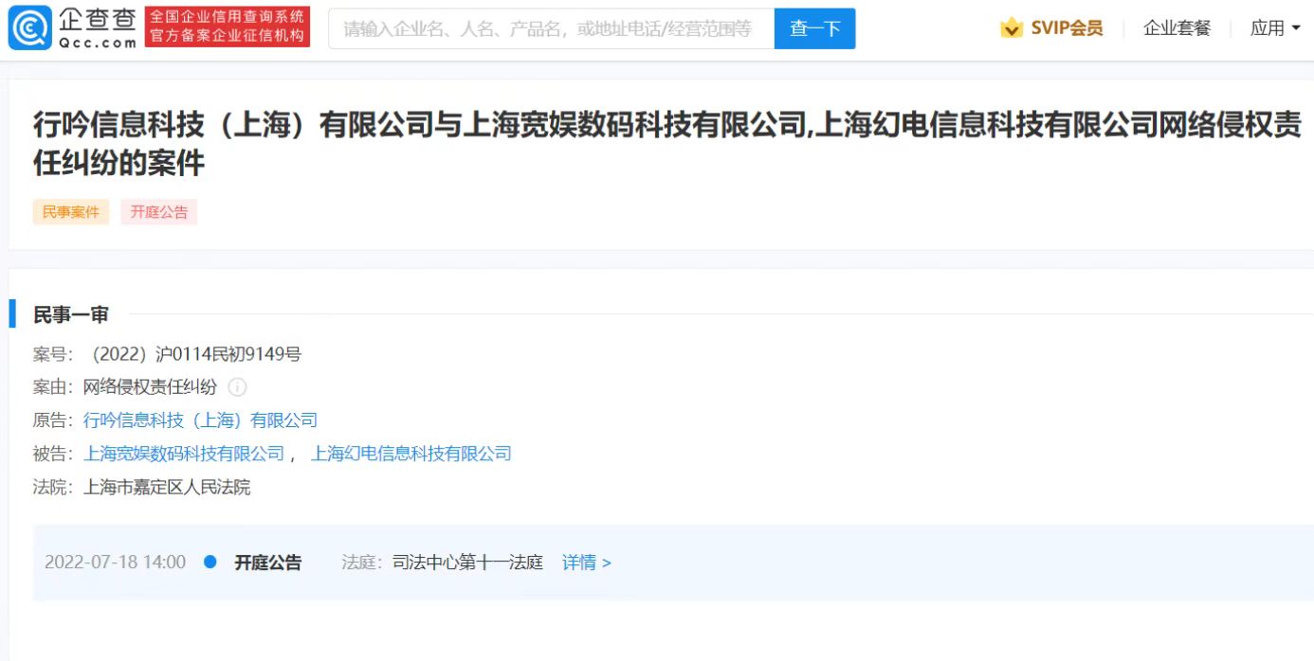The width and height of the screenshot is (1314, 661).
Task: Open plaintiff 行吟信息科技（上海）有限公司 link
Action: [x=200, y=420]
